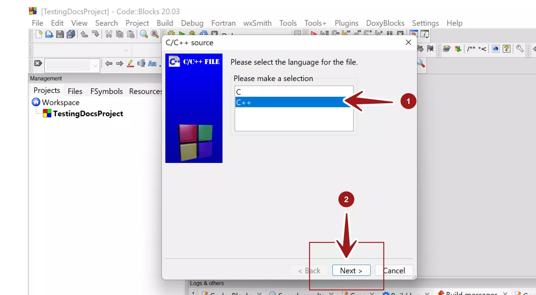Paste from clipboard toolbar icon
The width and height of the screenshot is (536, 295).
coord(130,34)
